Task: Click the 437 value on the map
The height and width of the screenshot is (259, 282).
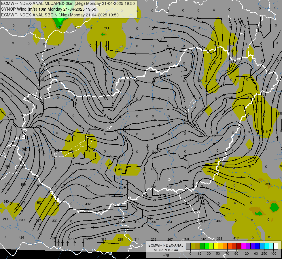Action: click(153, 169)
